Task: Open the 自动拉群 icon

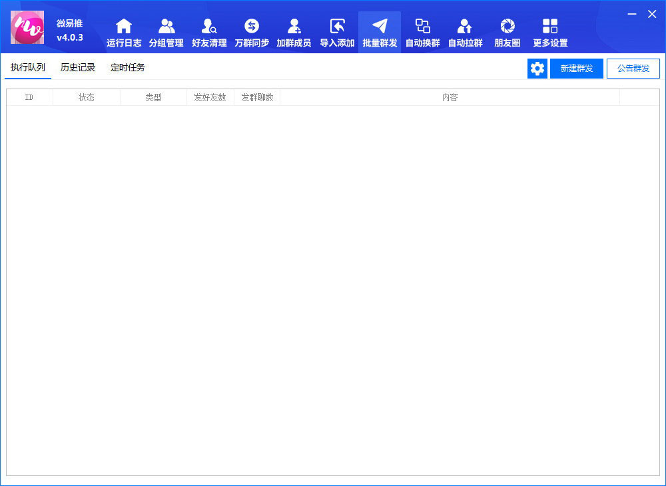Action: pyautogui.click(x=465, y=27)
